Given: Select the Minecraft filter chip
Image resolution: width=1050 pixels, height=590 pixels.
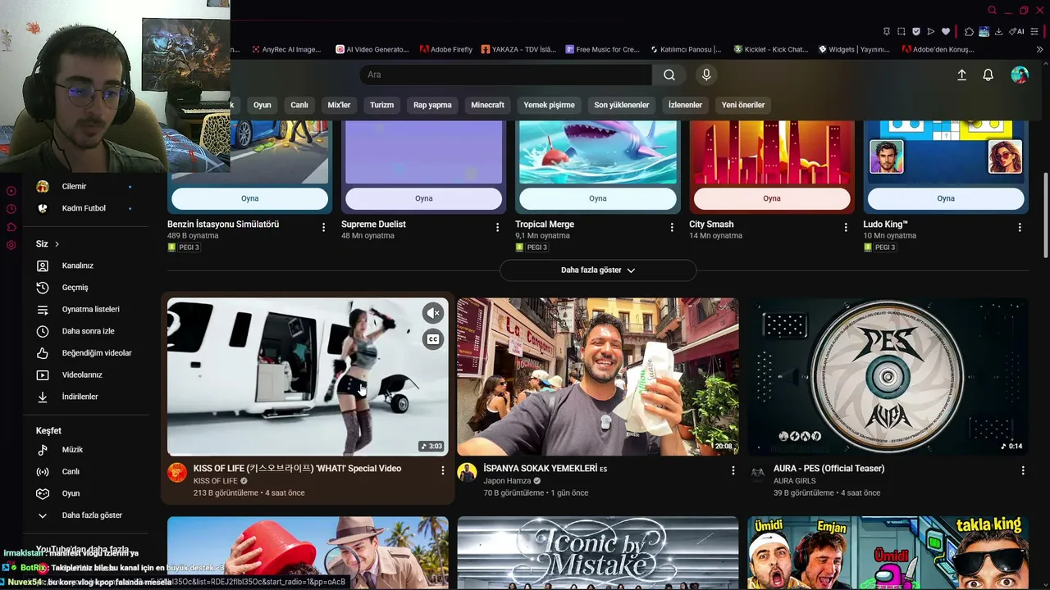Looking at the screenshot, I should coord(487,105).
